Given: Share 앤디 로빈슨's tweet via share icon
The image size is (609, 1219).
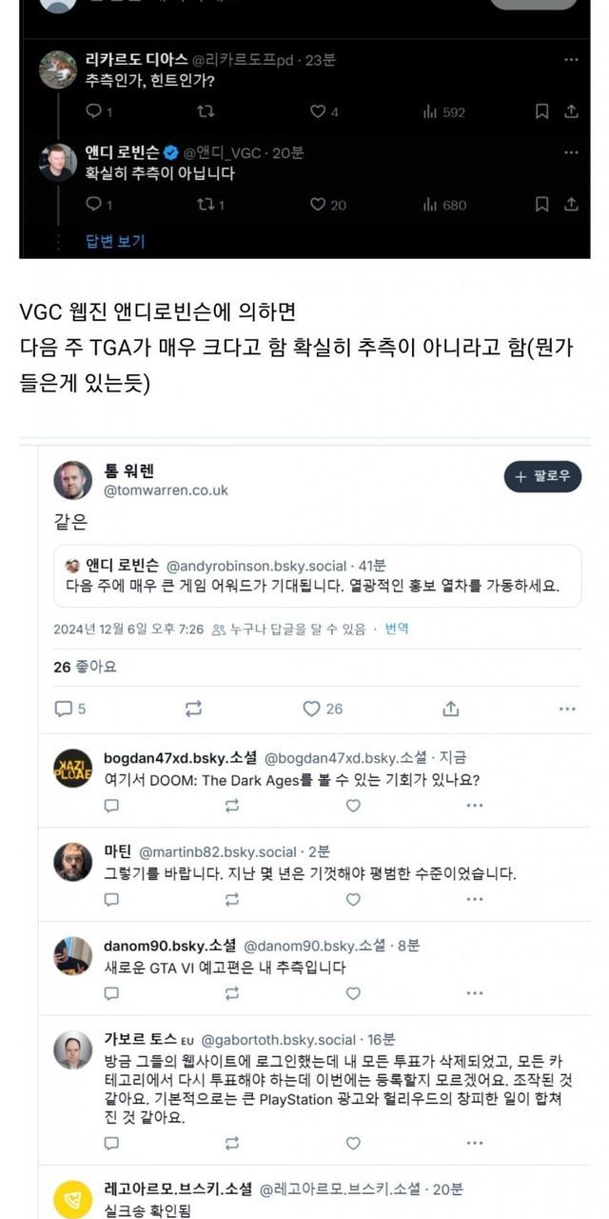Looking at the screenshot, I should tap(571, 204).
